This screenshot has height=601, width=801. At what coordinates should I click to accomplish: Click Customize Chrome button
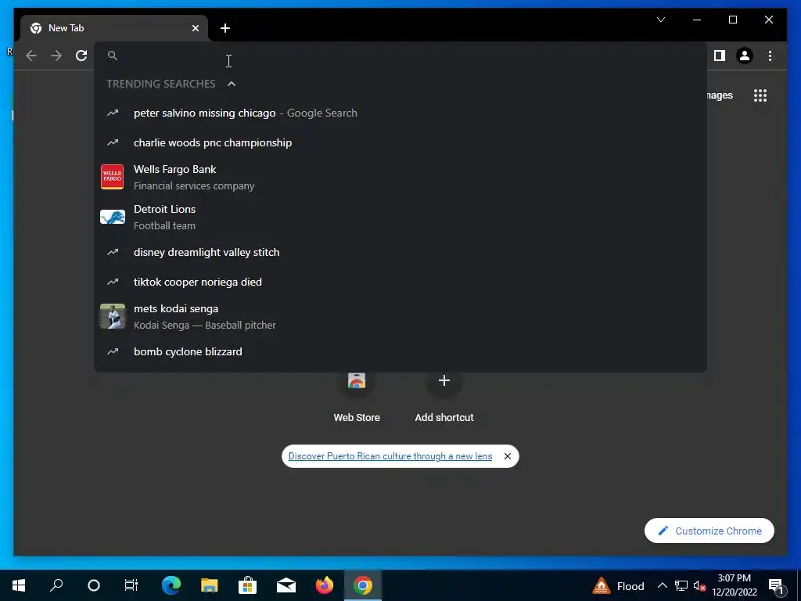tap(709, 531)
